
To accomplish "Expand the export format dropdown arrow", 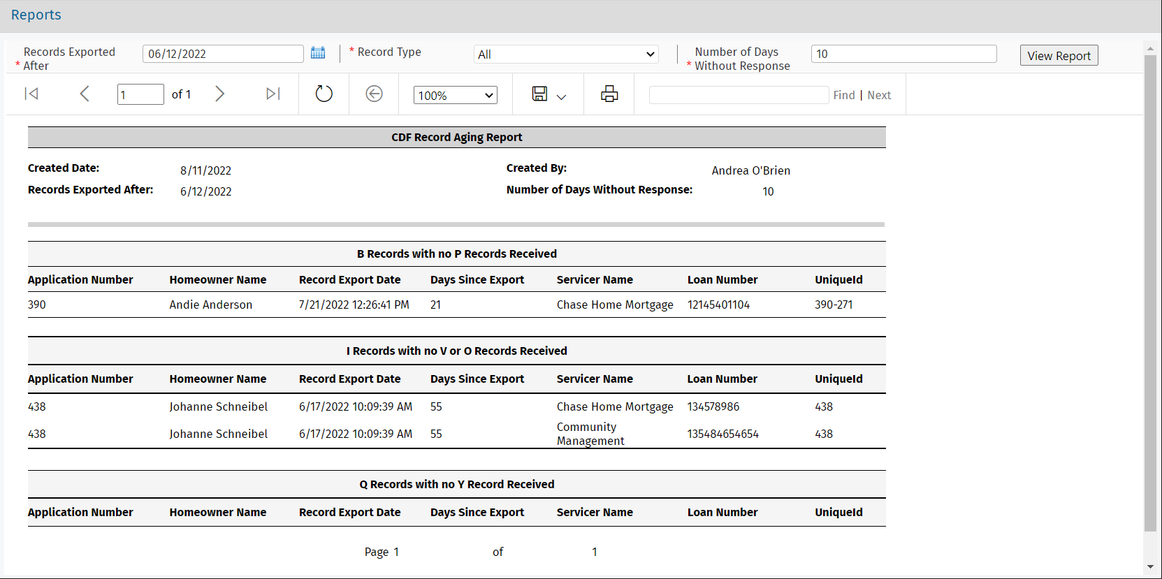I will tap(561, 97).
